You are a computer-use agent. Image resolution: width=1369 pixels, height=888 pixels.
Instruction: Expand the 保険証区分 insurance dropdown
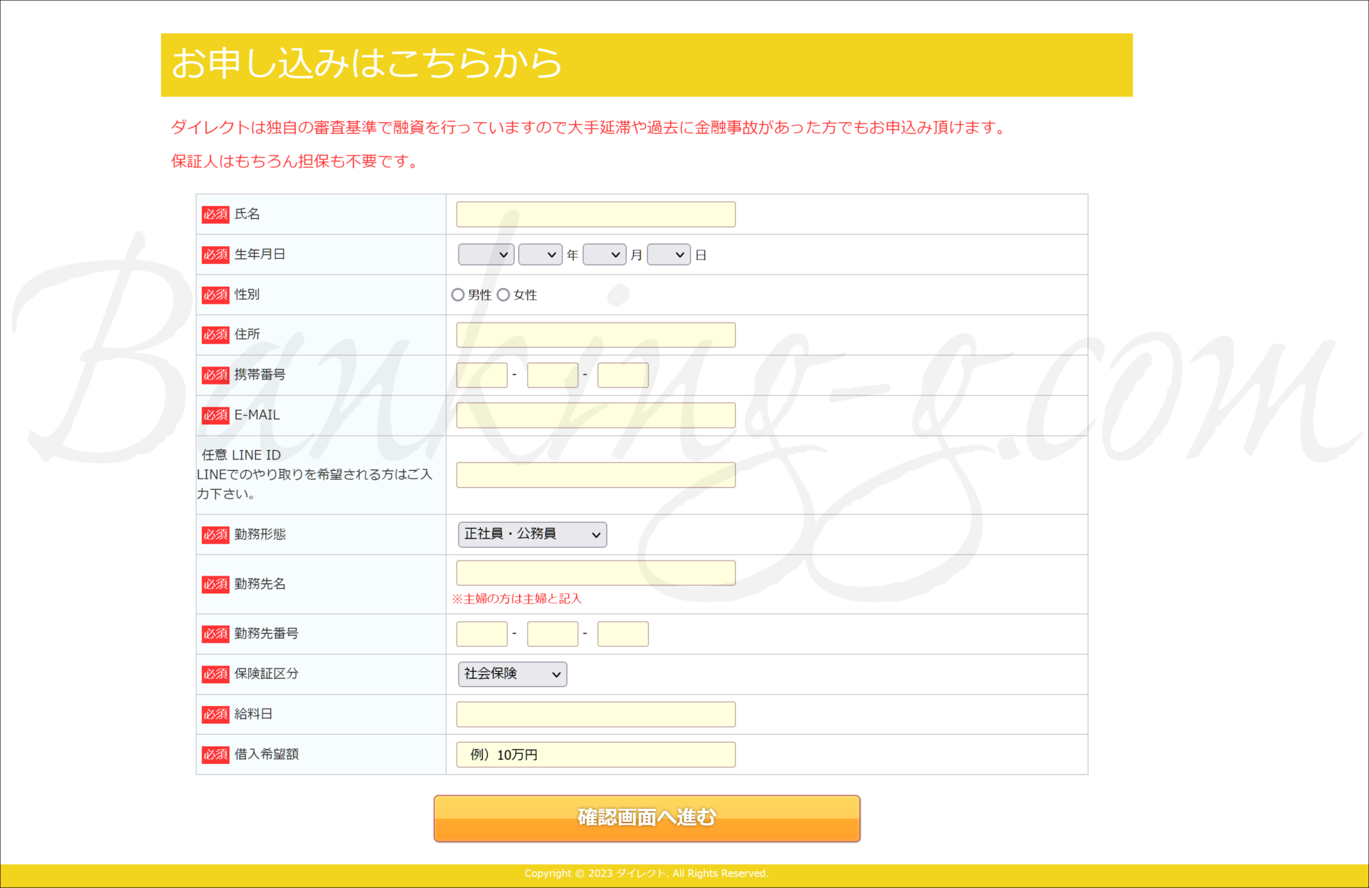(x=512, y=674)
